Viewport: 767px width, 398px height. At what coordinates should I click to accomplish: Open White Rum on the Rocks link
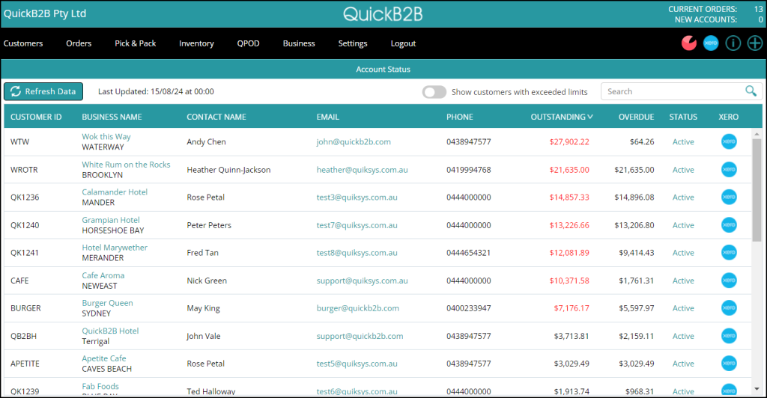click(126, 165)
